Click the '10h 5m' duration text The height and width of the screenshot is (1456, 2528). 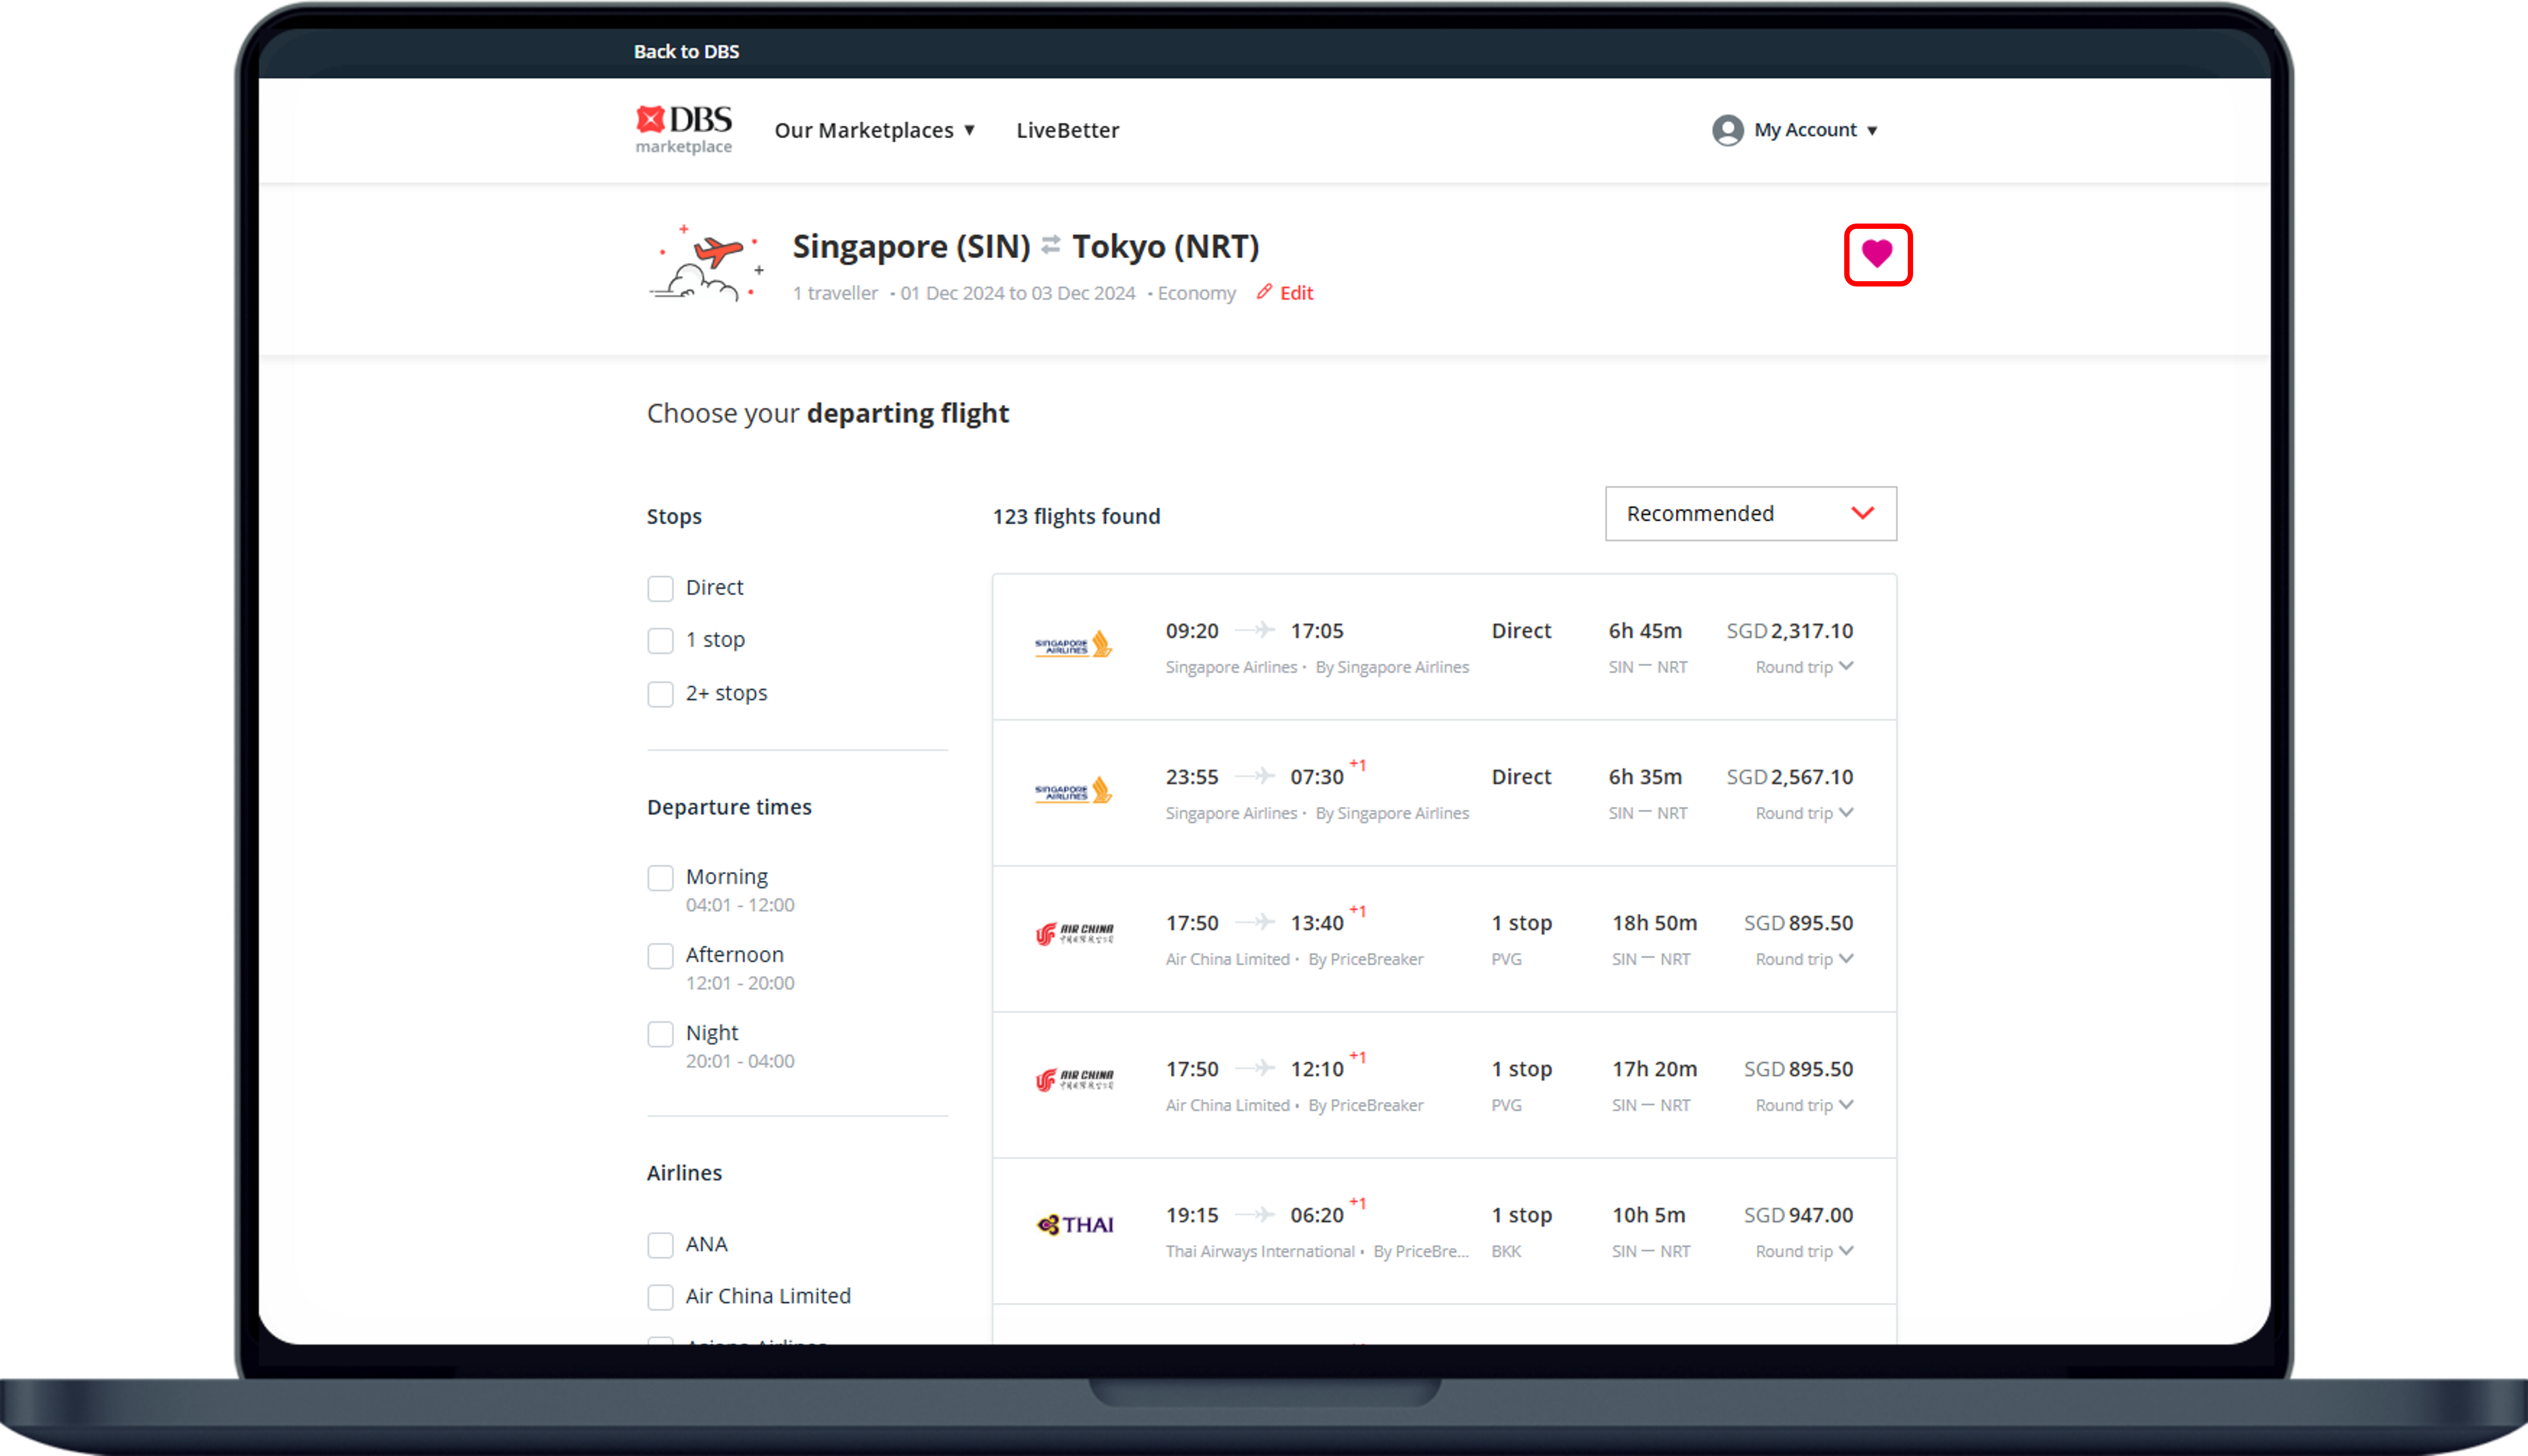click(1648, 1215)
